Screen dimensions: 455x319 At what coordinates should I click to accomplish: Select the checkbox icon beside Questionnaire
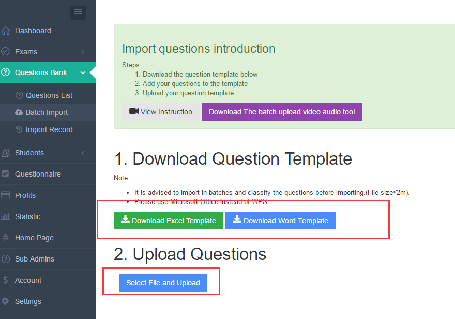[5, 174]
